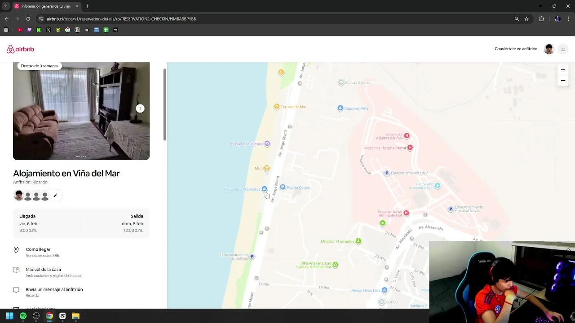This screenshot has height=323, width=575.
Task: Open the hamburger menu beside the profile
Action: coord(563,49)
